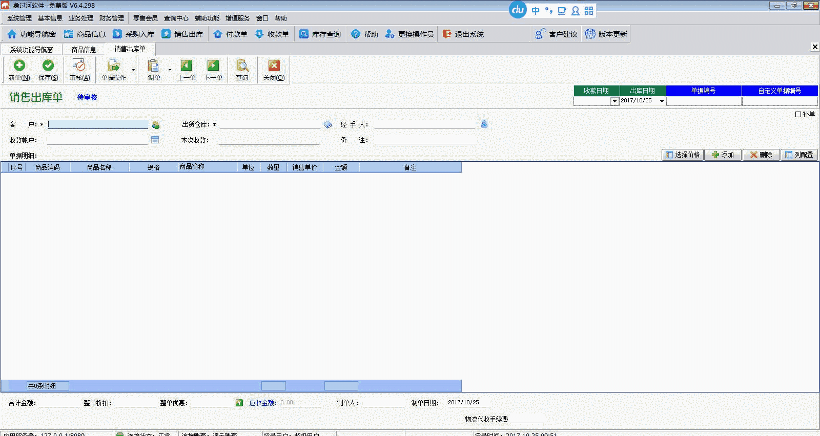Focus the 本次收款 input field

click(x=269, y=140)
